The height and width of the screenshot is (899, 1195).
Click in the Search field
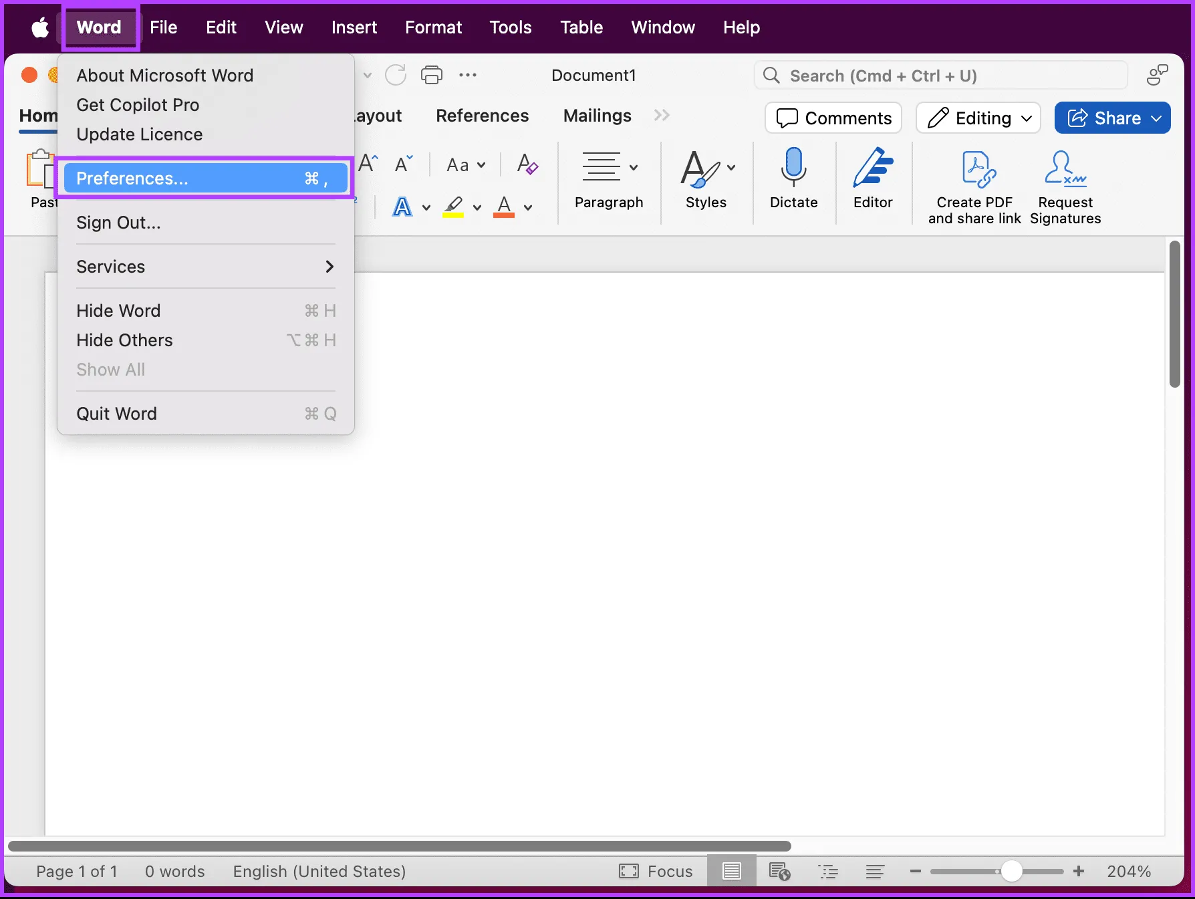941,76
